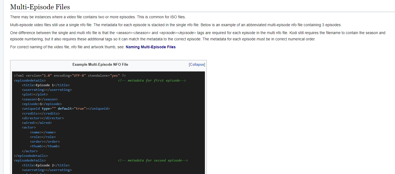
Task: Select the Episode 1 title line
Action: pyautogui.click(x=46, y=85)
